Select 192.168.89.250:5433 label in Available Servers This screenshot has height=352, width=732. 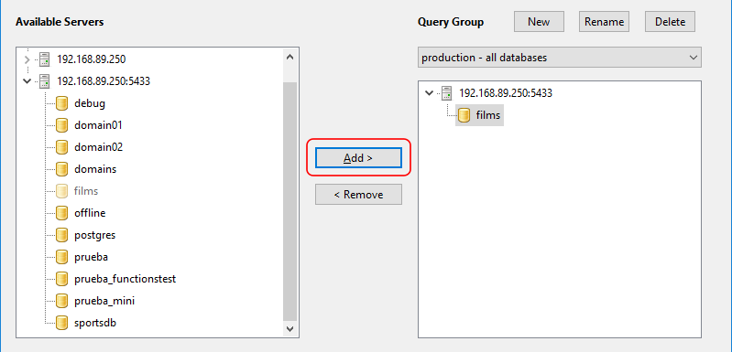pyautogui.click(x=104, y=81)
